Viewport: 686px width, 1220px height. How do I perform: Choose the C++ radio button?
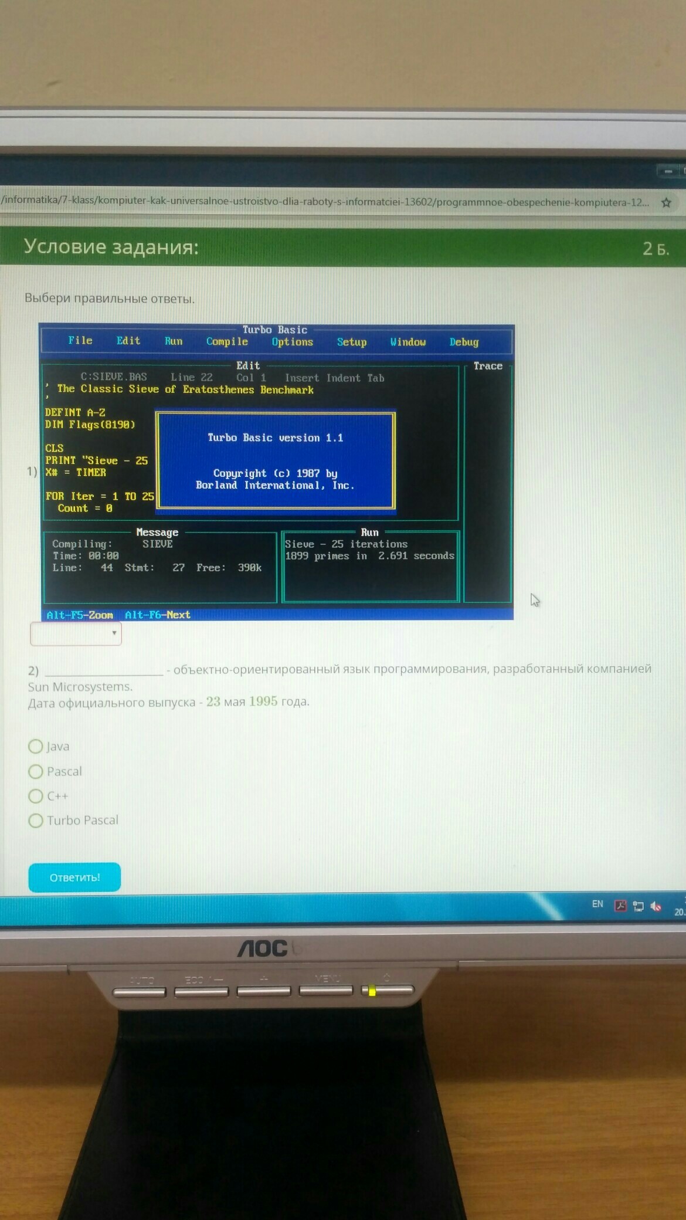(36, 796)
